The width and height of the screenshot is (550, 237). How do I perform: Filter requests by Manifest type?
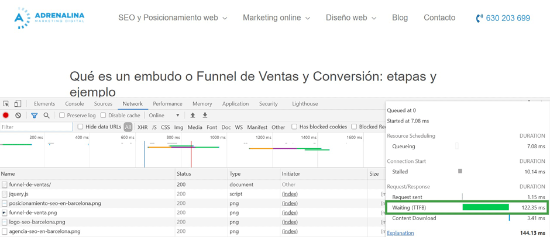pos(257,127)
